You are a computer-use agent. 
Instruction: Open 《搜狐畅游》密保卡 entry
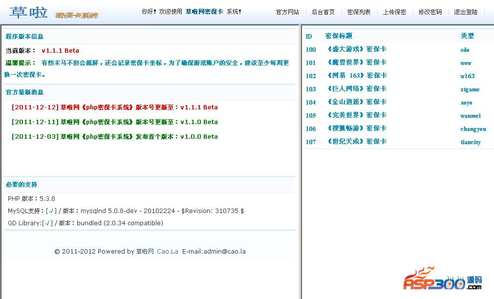(357, 128)
